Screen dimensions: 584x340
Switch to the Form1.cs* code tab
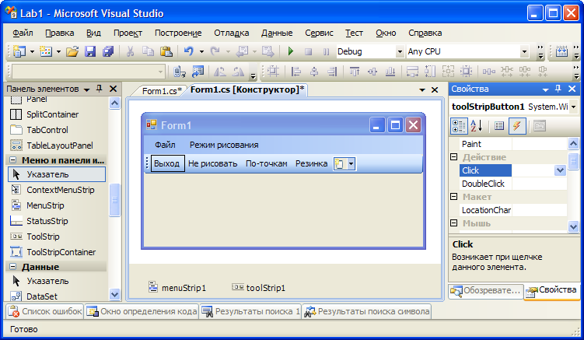coord(162,90)
